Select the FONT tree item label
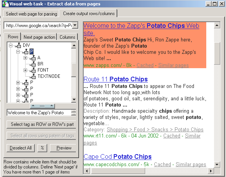This screenshot has height=177, width=226. tap(43, 70)
